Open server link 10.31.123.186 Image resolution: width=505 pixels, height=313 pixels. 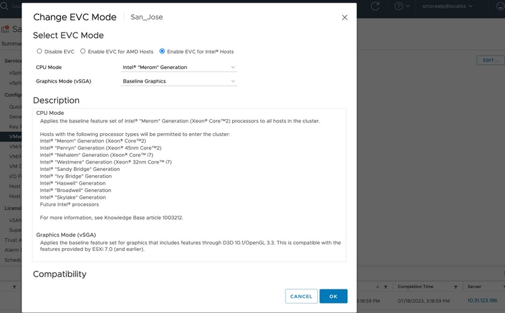click(482, 300)
